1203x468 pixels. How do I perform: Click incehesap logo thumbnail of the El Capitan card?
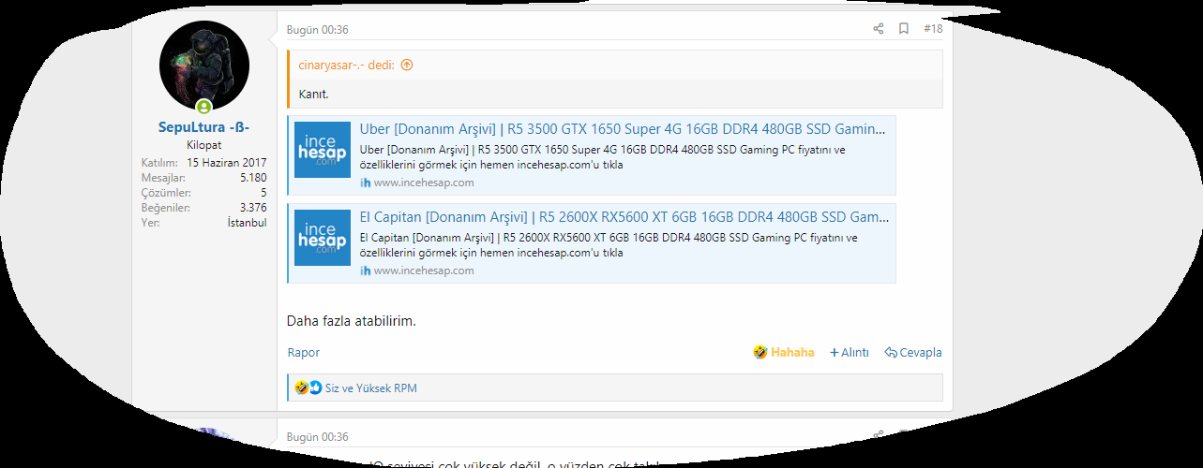(323, 238)
